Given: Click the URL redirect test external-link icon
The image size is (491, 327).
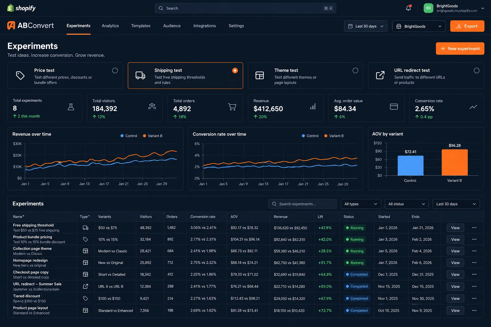Looking at the screenshot, I should (380, 75).
